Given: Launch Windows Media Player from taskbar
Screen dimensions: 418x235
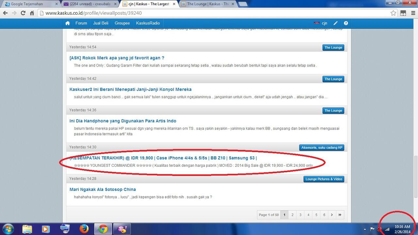Looking at the screenshot, I should click(x=45, y=229).
